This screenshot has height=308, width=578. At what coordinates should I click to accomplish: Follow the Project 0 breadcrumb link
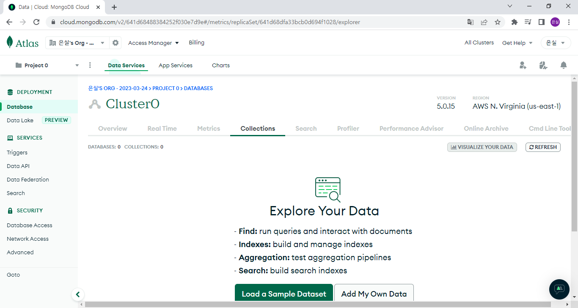pyautogui.click(x=166, y=88)
